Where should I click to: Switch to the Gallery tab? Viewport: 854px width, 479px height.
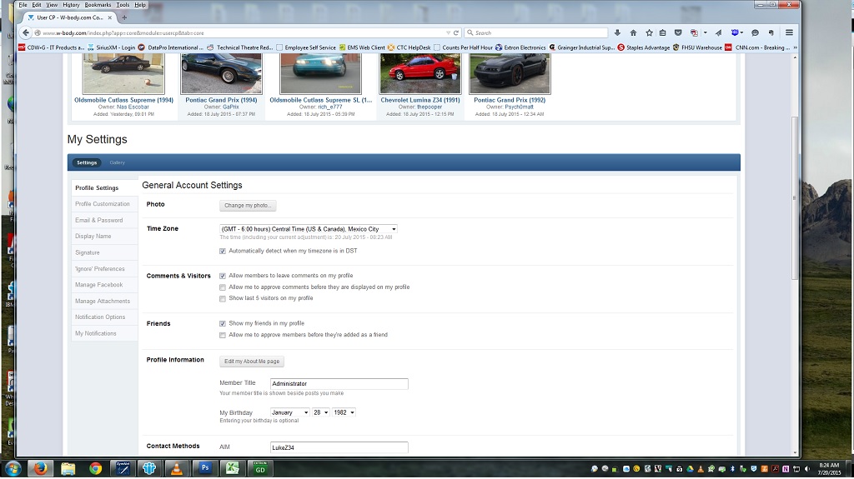(117, 162)
